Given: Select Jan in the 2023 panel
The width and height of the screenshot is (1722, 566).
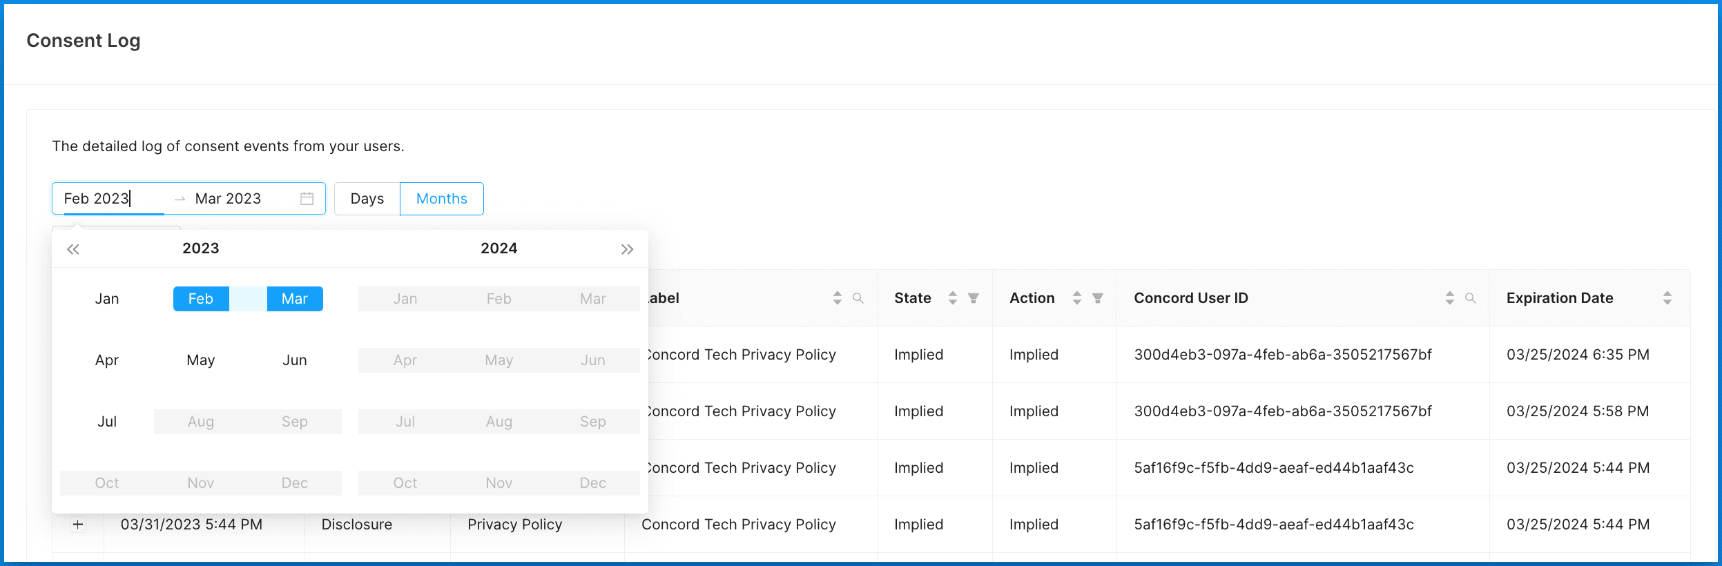Looking at the screenshot, I should [x=107, y=299].
